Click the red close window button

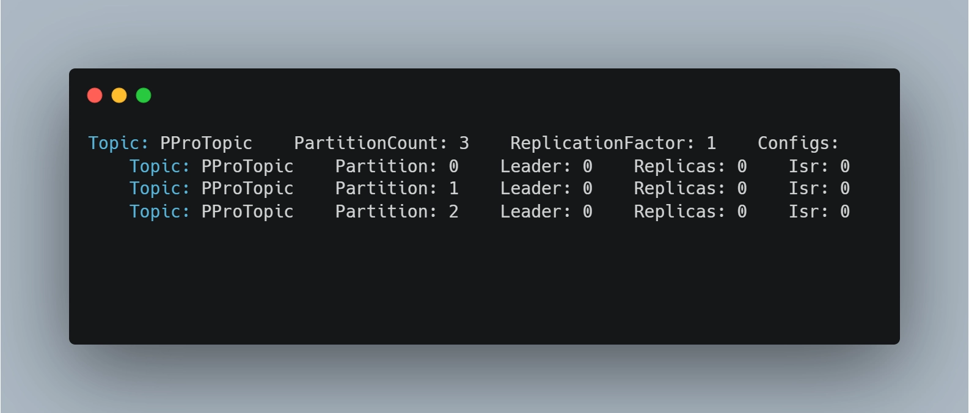click(95, 95)
